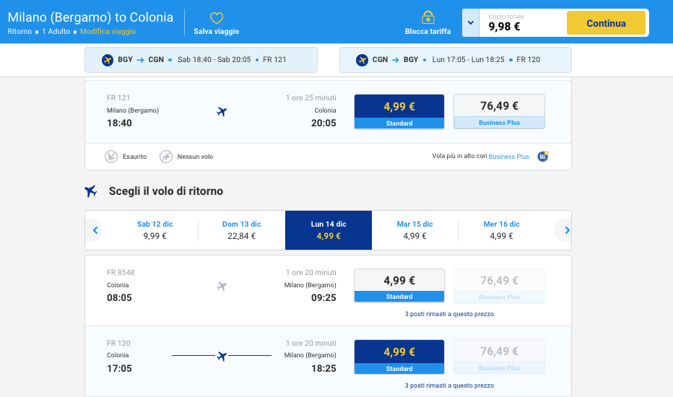
Task: Click the BGY outbound summary plane icon
Action: [x=108, y=60]
